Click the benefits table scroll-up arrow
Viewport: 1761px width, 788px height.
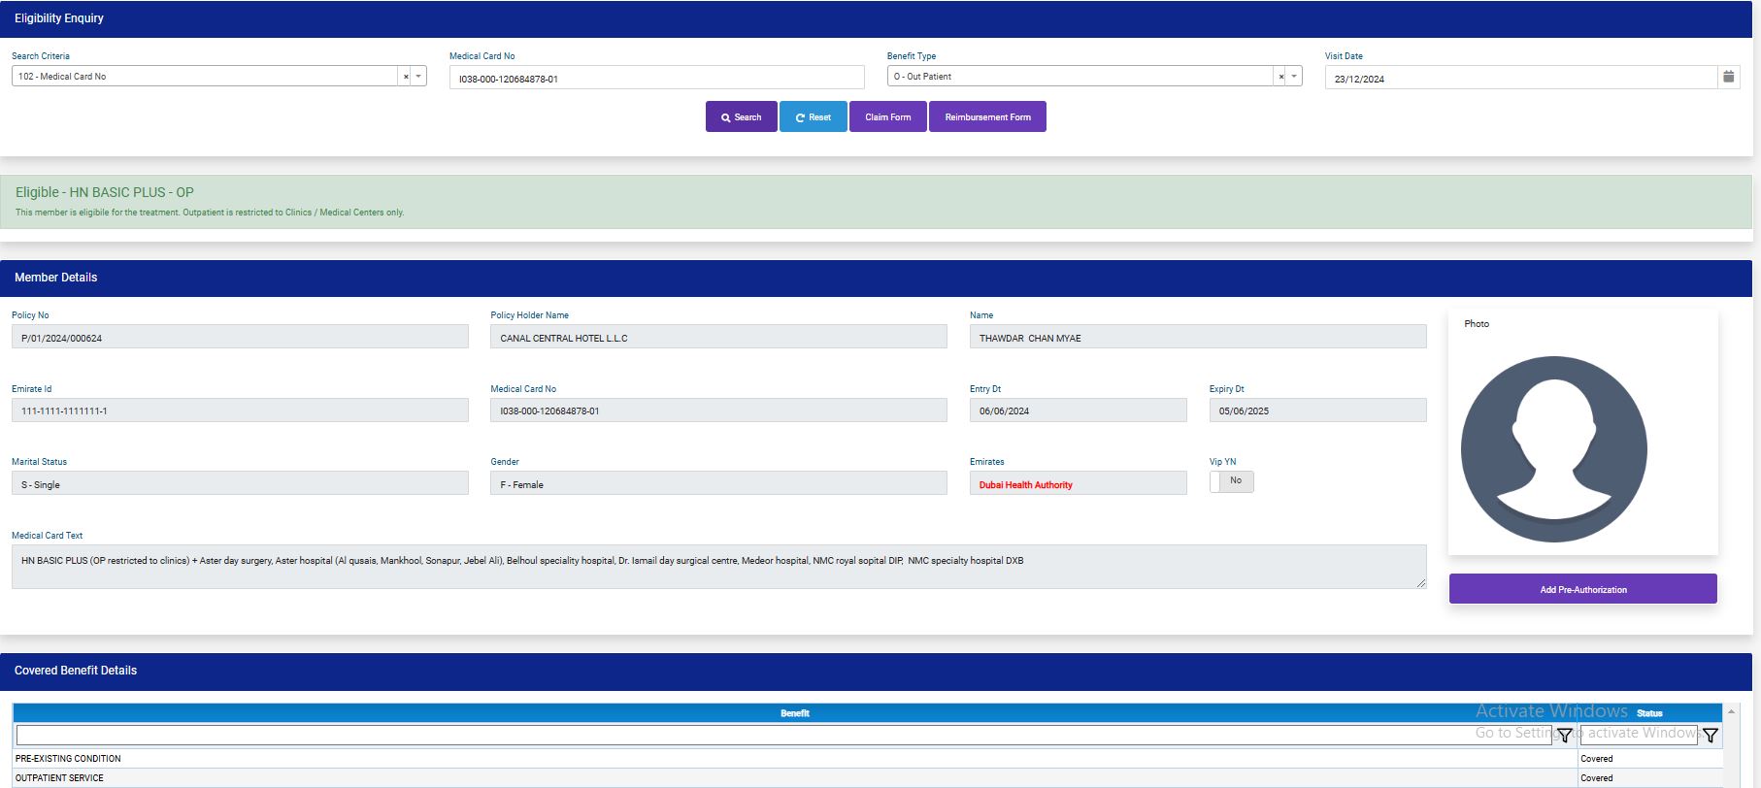1731,712
